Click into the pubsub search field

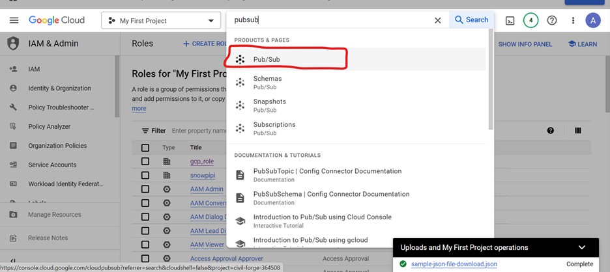(x=329, y=20)
